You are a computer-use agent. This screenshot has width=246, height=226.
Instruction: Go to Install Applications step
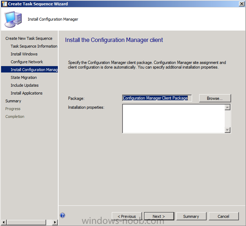pos(27,93)
